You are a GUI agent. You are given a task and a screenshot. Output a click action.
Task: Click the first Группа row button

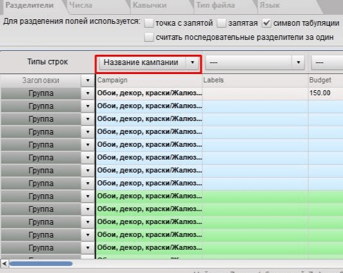click(x=40, y=93)
